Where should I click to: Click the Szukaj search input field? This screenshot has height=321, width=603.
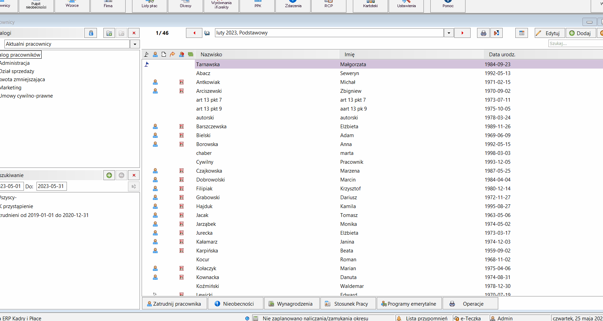[x=576, y=44]
